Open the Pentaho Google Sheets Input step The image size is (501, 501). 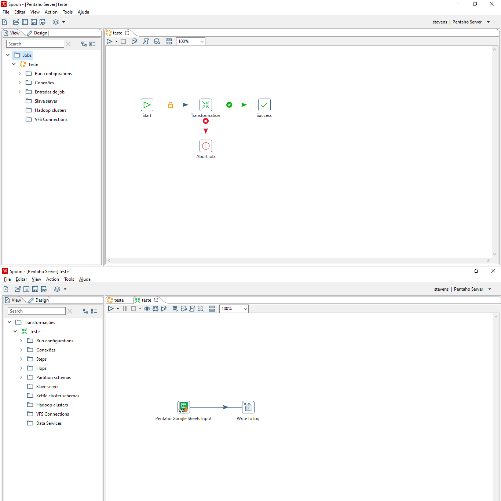click(x=183, y=407)
